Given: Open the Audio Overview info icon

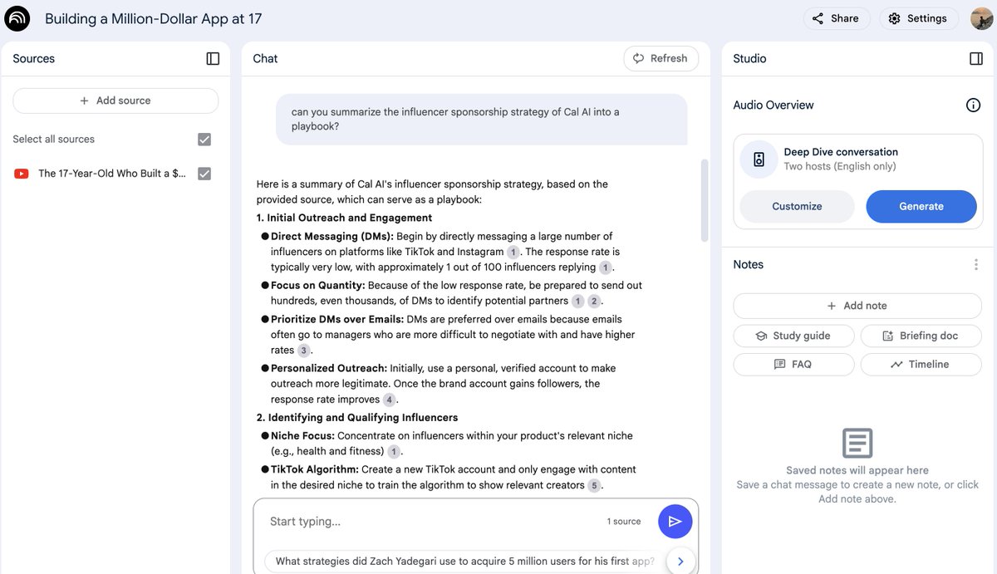Looking at the screenshot, I should coord(973,105).
